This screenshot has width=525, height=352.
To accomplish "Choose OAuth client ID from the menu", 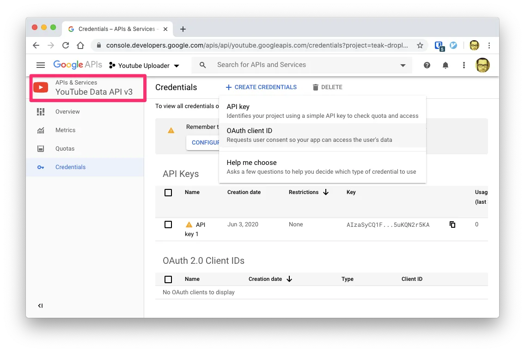I will click(323, 135).
